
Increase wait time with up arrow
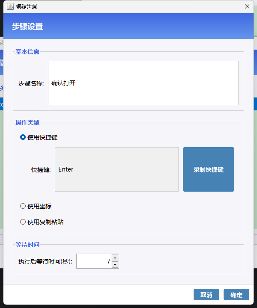pyautogui.click(x=115, y=258)
